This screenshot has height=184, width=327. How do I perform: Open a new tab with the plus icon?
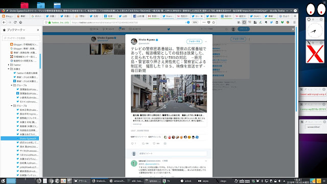tap(295, 16)
